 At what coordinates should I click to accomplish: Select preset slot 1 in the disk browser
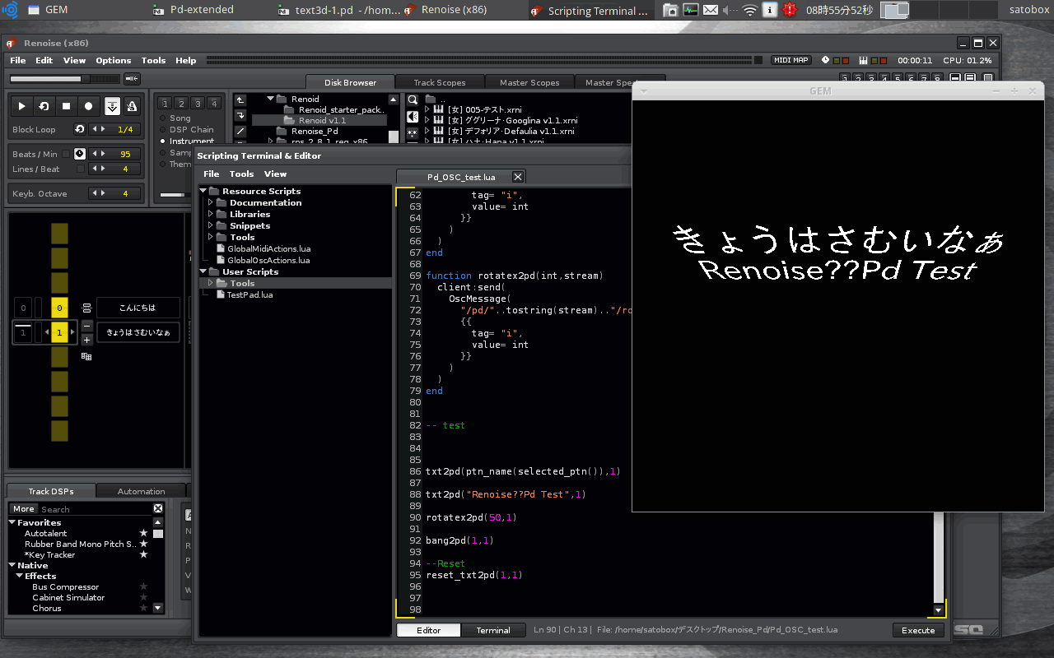tap(165, 103)
